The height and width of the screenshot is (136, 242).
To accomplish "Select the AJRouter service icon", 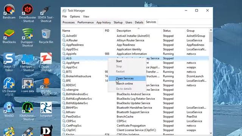I will coord(64,40).
